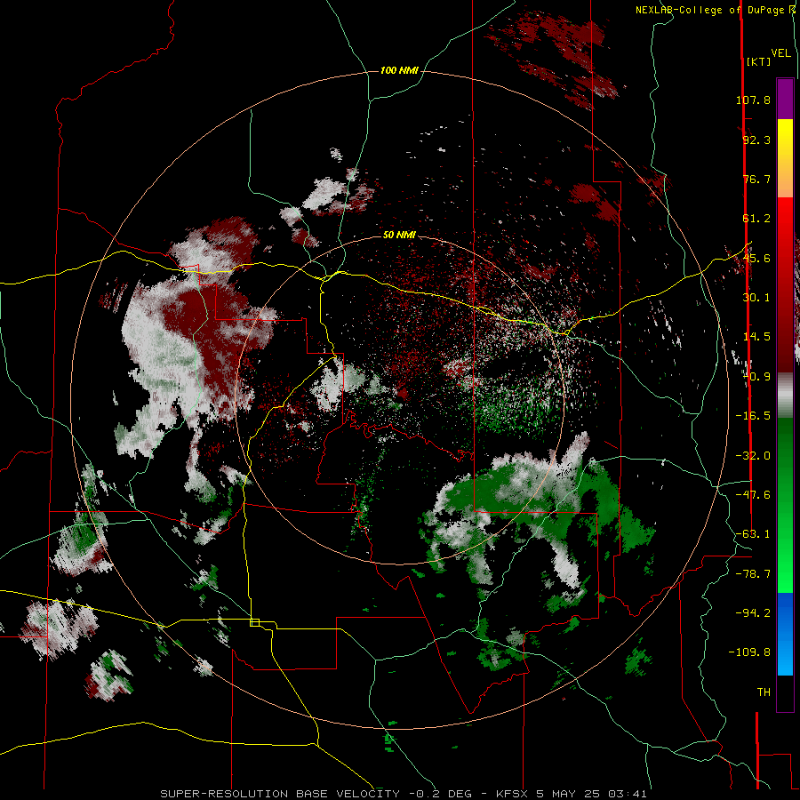The height and width of the screenshot is (800, 800).
Task: Pick the blue segment of velocity color bar
Action: (x=785, y=633)
